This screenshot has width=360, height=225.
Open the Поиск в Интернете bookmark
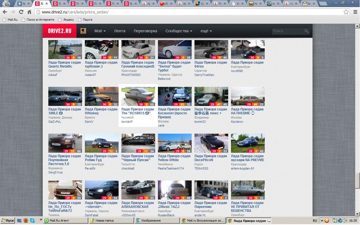[x=38, y=20]
